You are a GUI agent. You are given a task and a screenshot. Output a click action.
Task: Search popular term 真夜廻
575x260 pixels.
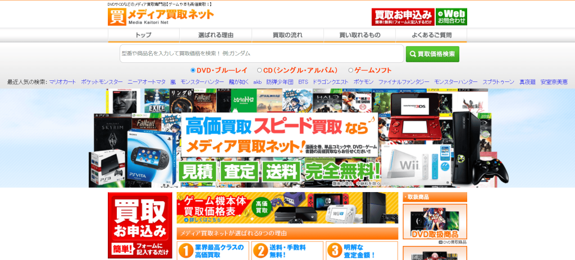[527, 82]
